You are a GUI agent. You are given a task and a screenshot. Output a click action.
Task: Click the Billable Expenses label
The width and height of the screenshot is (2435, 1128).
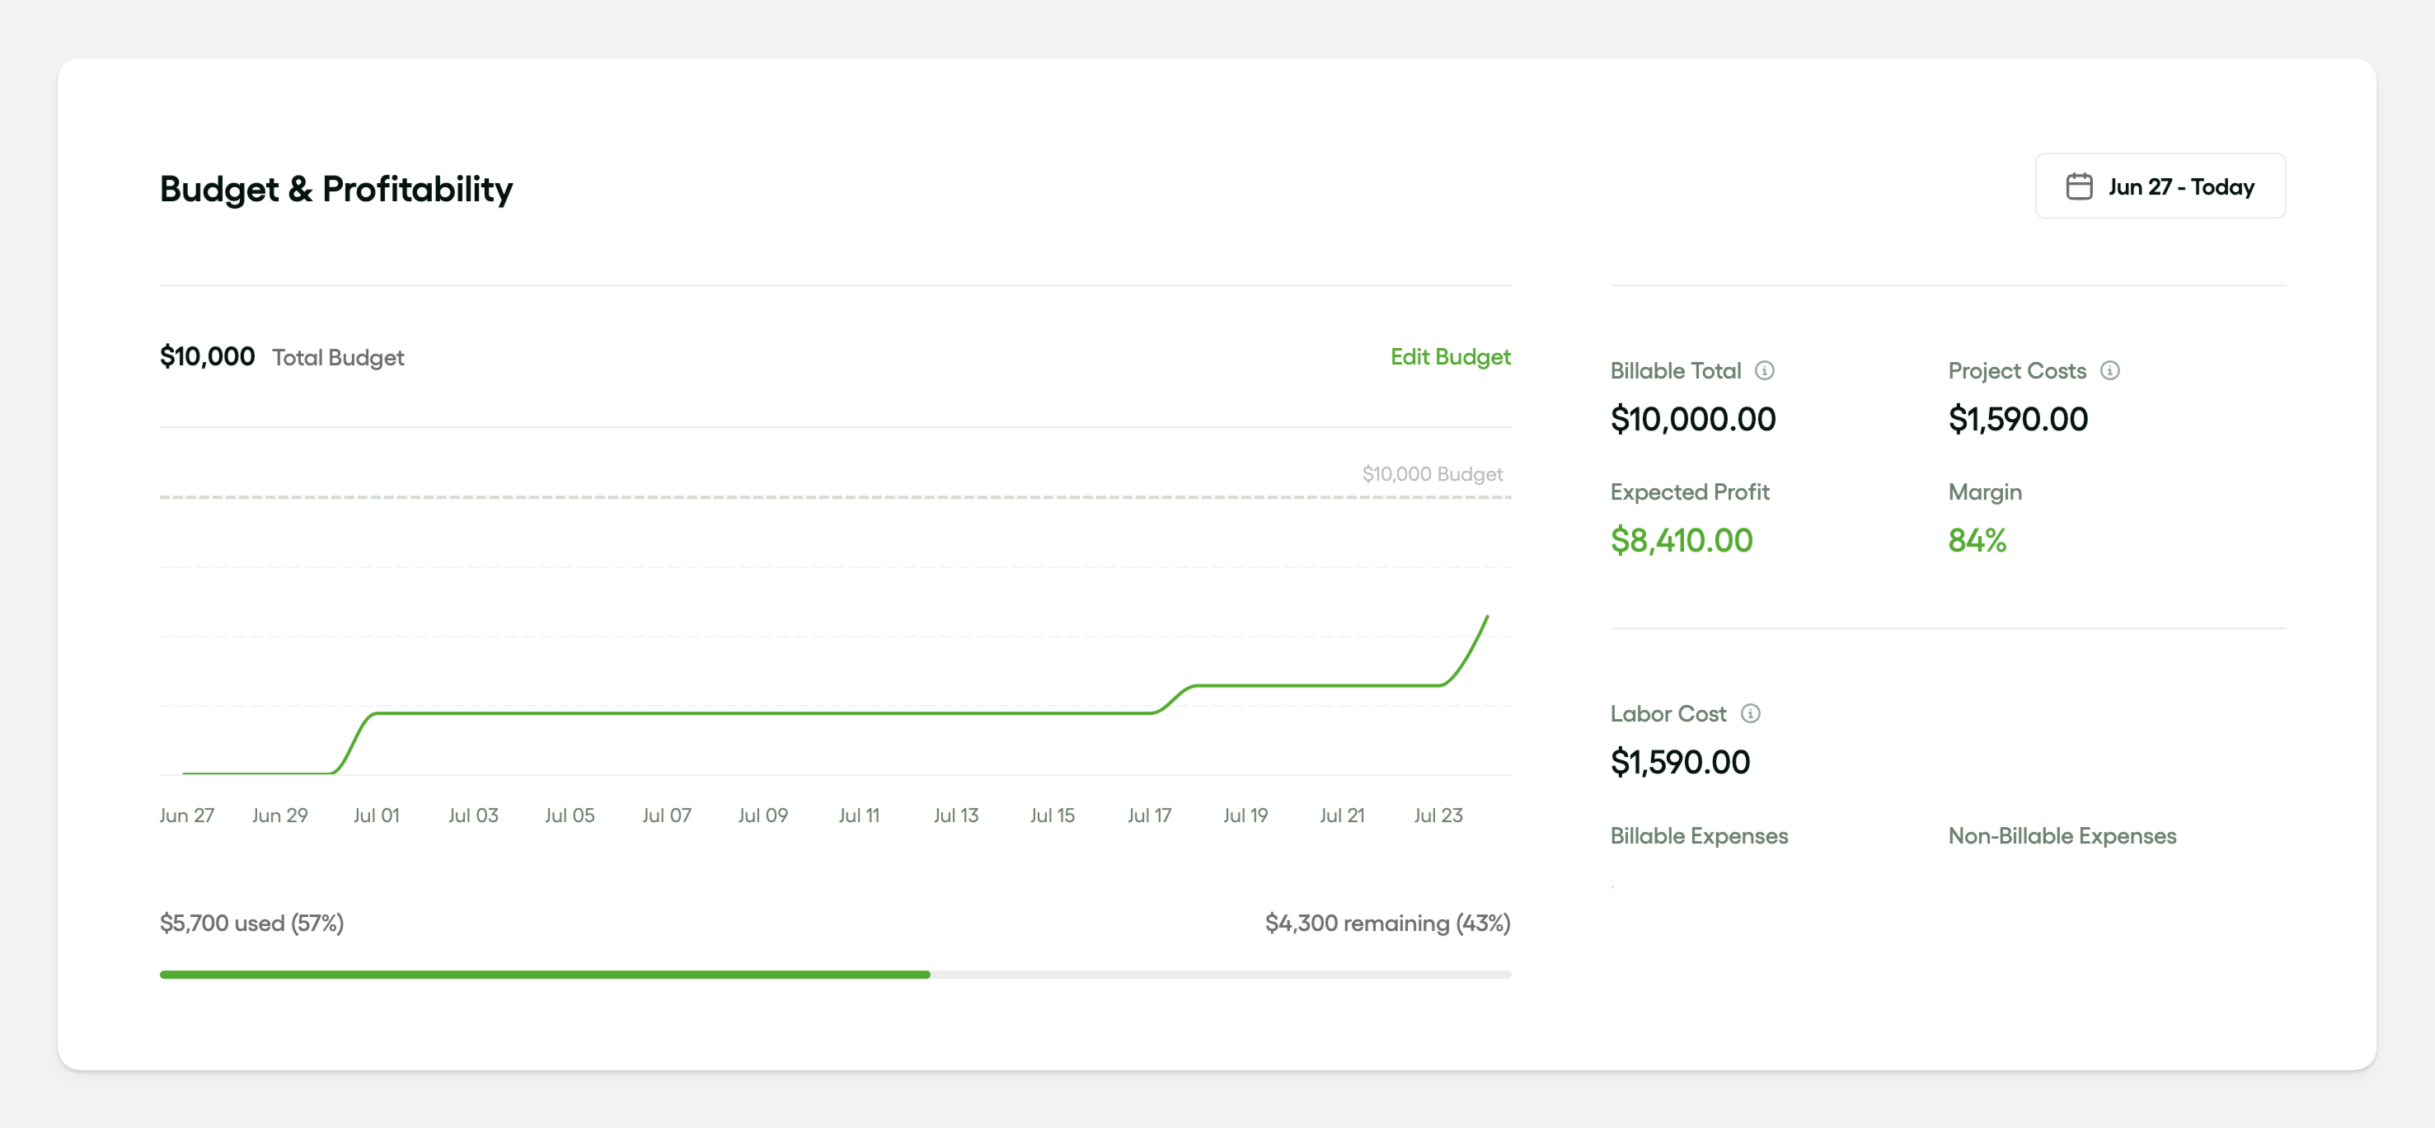1699,836
